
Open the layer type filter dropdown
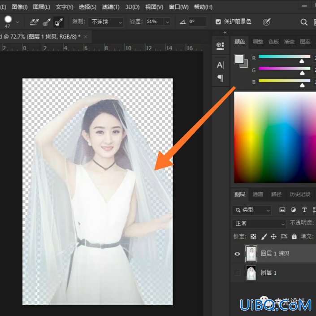[251, 210]
